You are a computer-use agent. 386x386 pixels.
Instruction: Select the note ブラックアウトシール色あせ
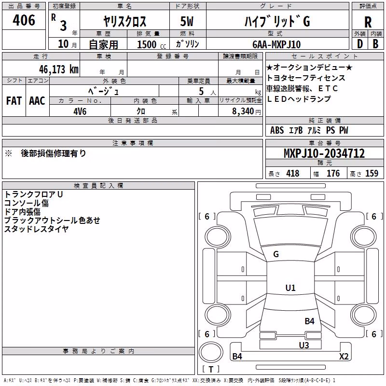point(52,221)
